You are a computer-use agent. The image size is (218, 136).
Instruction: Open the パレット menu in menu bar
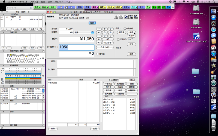(59, 2)
